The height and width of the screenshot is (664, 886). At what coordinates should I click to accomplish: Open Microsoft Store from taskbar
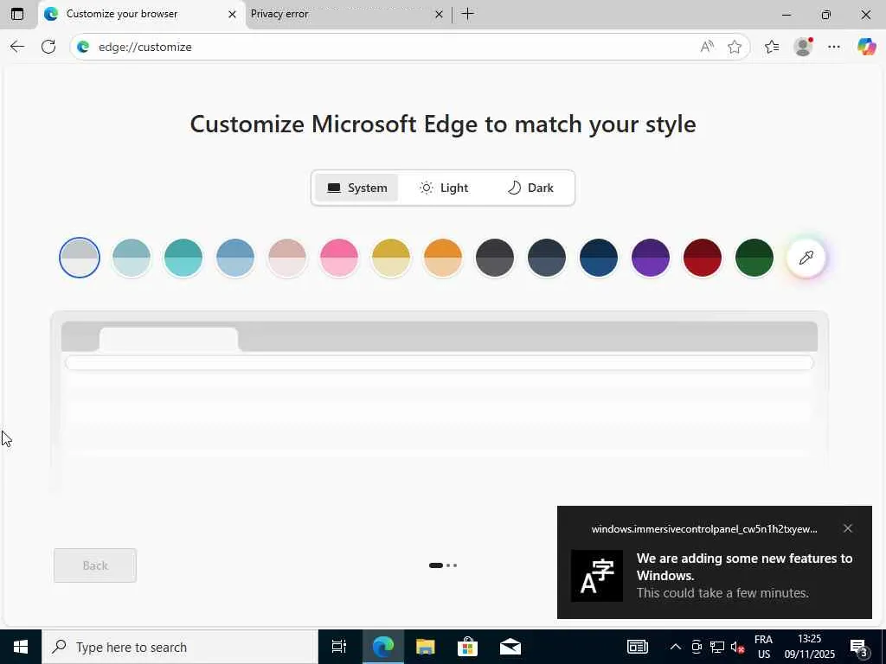click(467, 647)
